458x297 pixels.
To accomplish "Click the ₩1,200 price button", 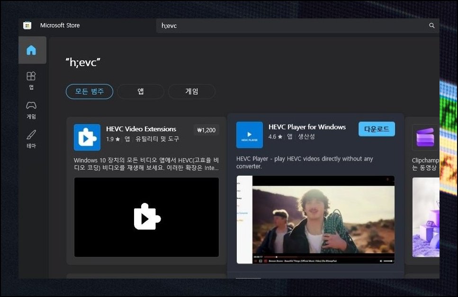I will [207, 130].
